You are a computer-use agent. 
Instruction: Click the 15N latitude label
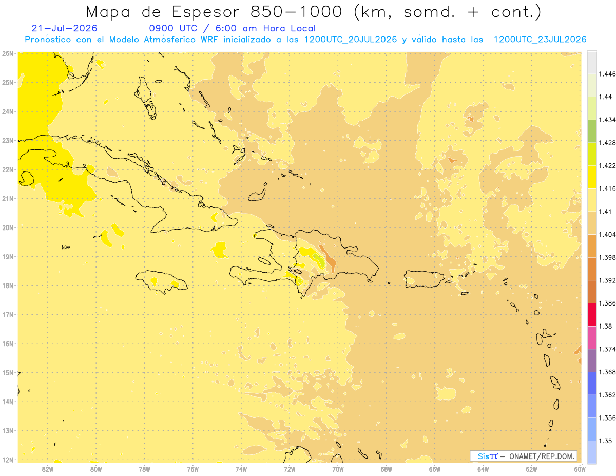(8, 373)
